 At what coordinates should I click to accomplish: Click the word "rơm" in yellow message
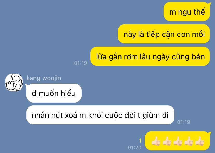coord(131,57)
